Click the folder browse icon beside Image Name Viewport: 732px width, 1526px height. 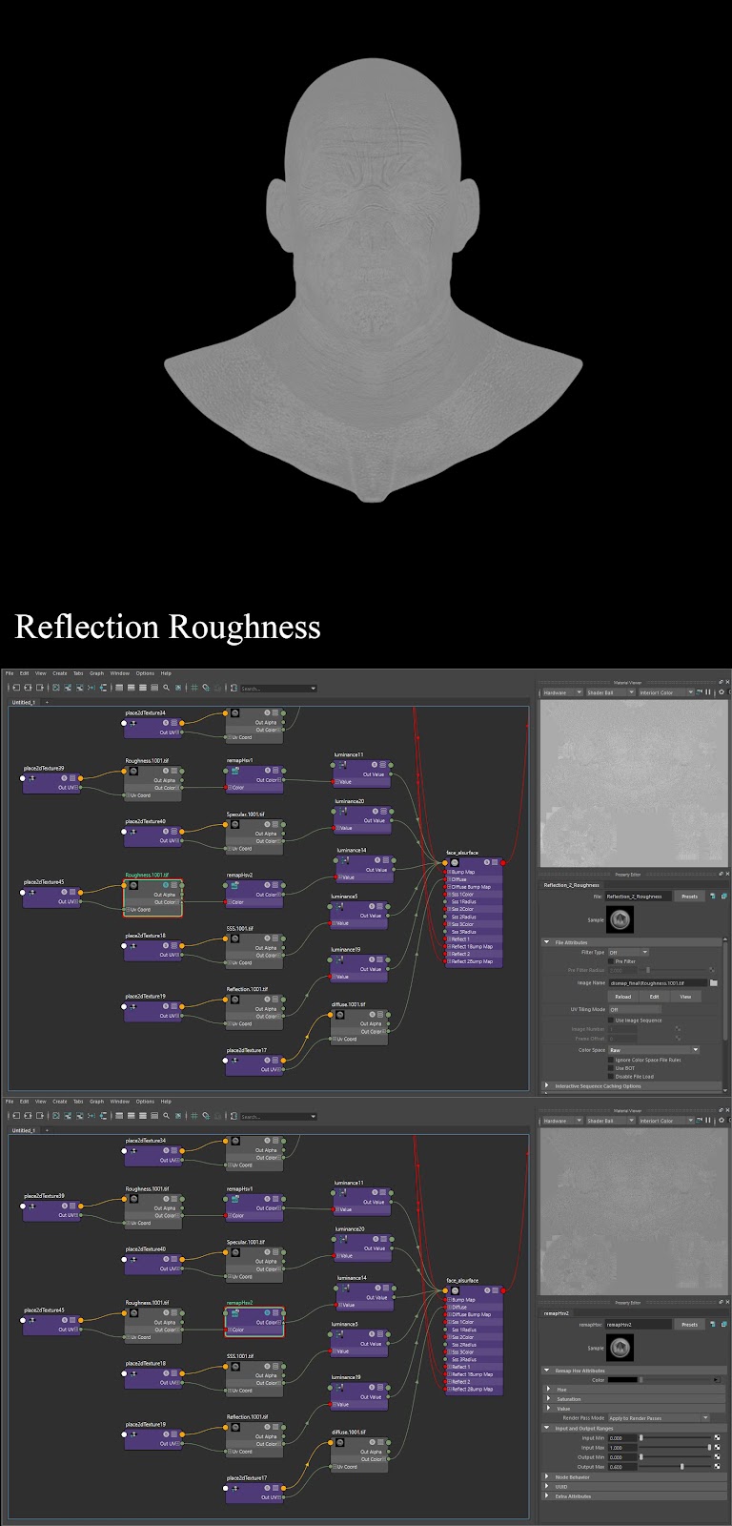click(714, 982)
